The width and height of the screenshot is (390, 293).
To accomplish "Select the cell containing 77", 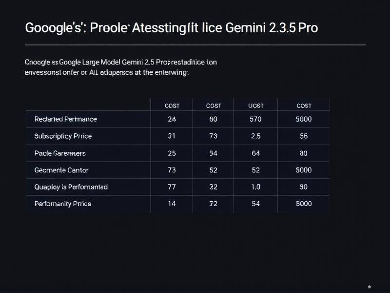I will point(172,187).
